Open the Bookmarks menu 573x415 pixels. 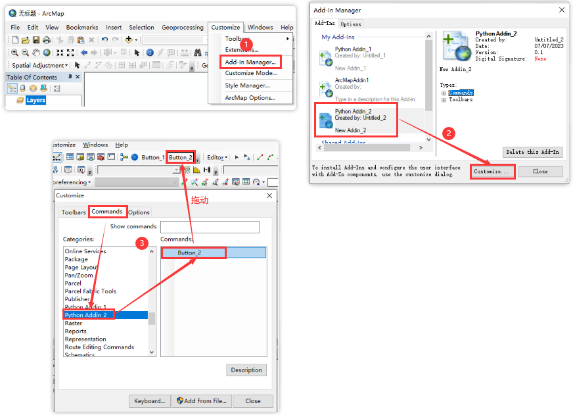(82, 28)
